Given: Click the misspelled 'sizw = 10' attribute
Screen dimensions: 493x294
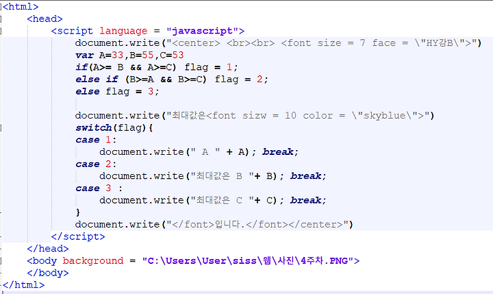Looking at the screenshot, I should point(269,116).
